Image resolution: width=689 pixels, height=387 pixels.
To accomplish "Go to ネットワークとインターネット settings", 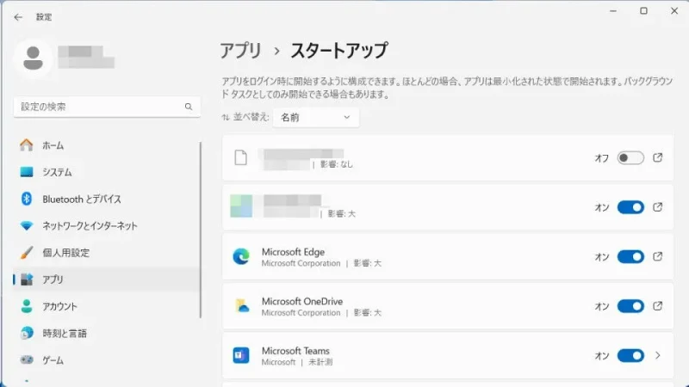I will [x=90, y=225].
